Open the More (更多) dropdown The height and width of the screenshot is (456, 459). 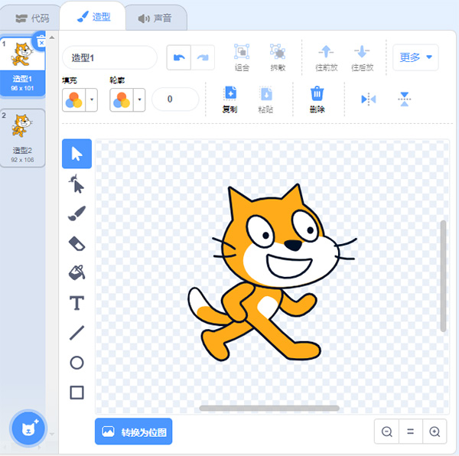pyautogui.click(x=415, y=57)
